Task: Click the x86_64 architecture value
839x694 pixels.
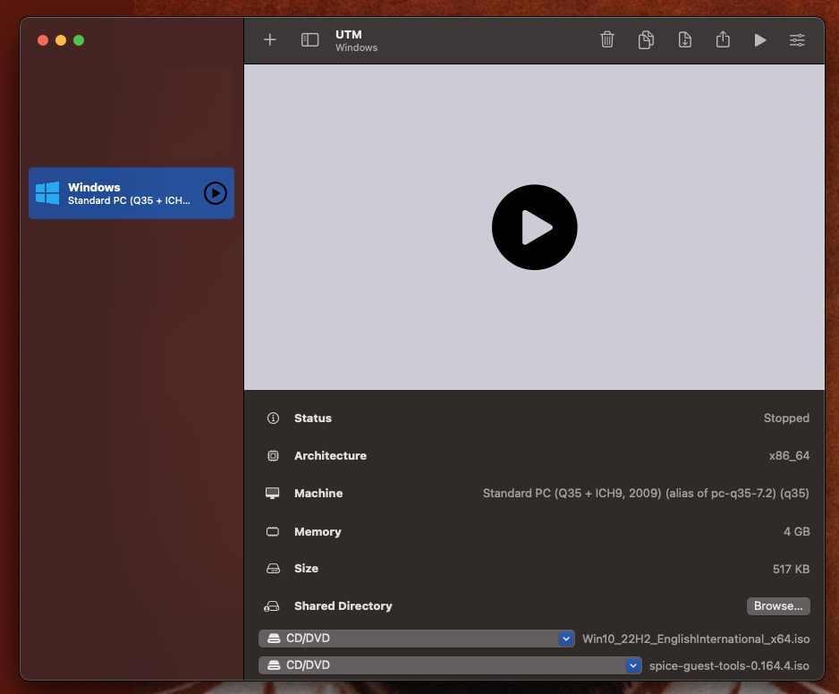Action: 789,456
